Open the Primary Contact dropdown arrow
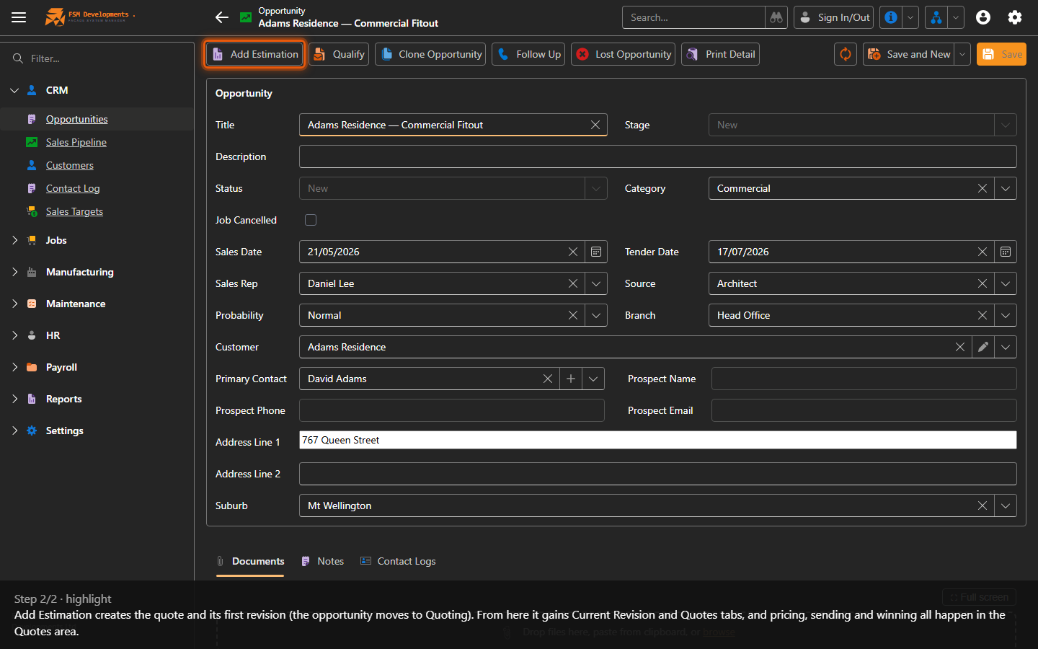The width and height of the screenshot is (1038, 649). (593, 379)
